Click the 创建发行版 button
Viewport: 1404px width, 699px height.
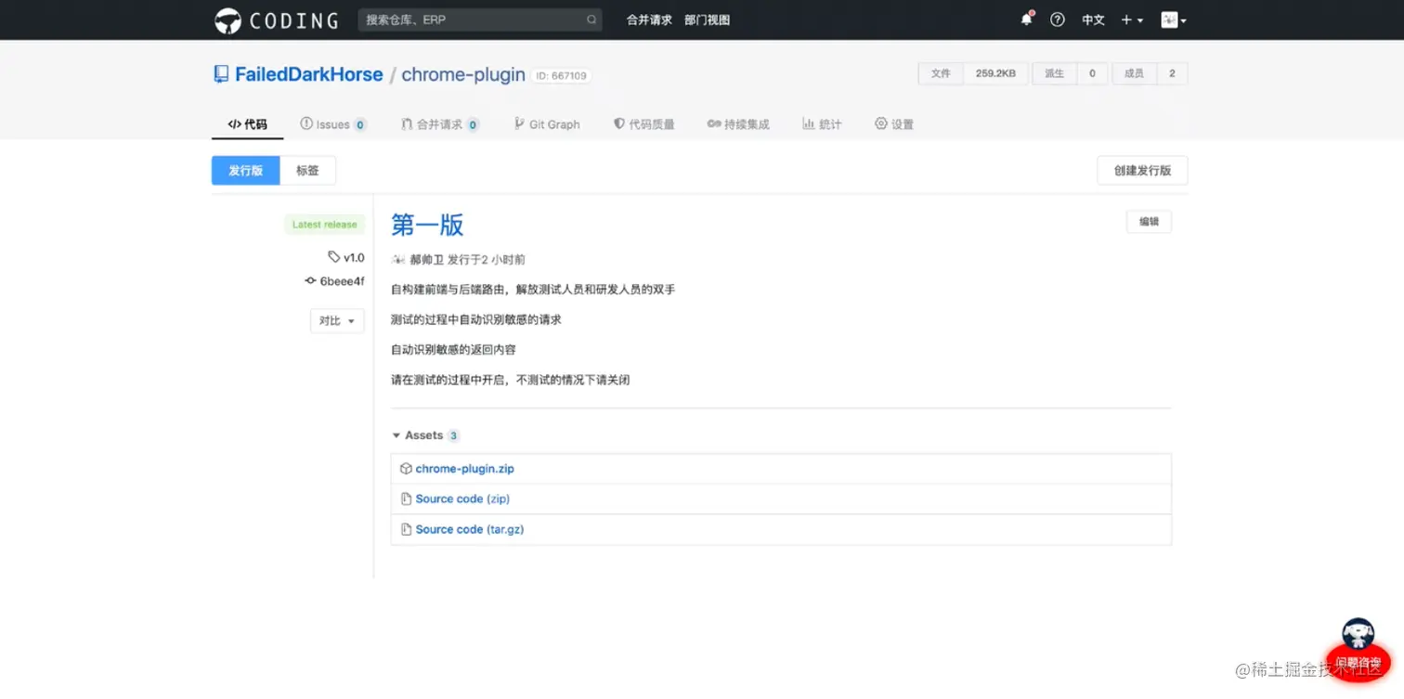(x=1142, y=171)
